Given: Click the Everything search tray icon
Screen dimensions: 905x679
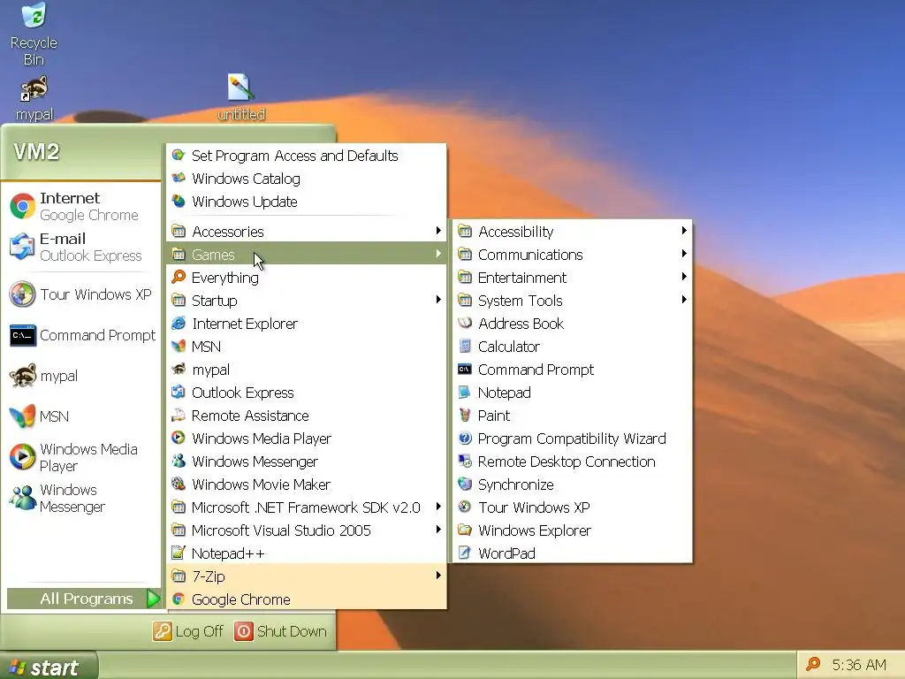Looking at the screenshot, I should 813,665.
